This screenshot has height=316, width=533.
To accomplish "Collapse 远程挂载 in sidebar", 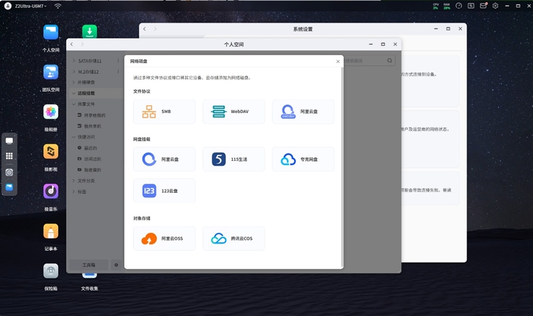I will click(74, 93).
